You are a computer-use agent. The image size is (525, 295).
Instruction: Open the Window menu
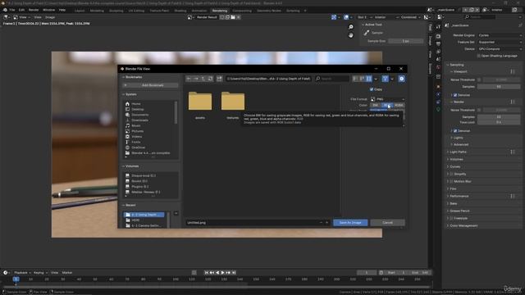point(48,10)
